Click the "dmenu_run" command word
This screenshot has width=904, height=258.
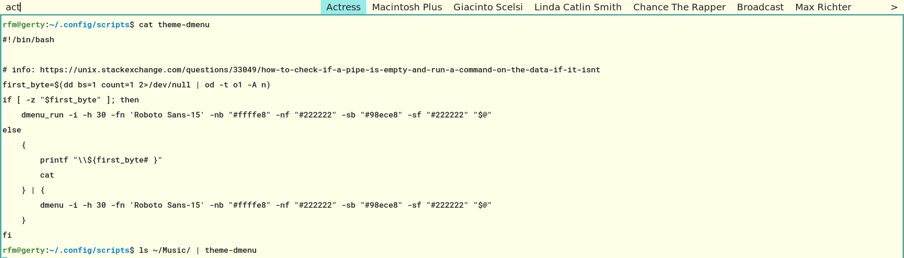pyautogui.click(x=42, y=115)
